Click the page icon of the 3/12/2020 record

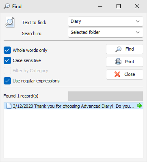click(9, 106)
